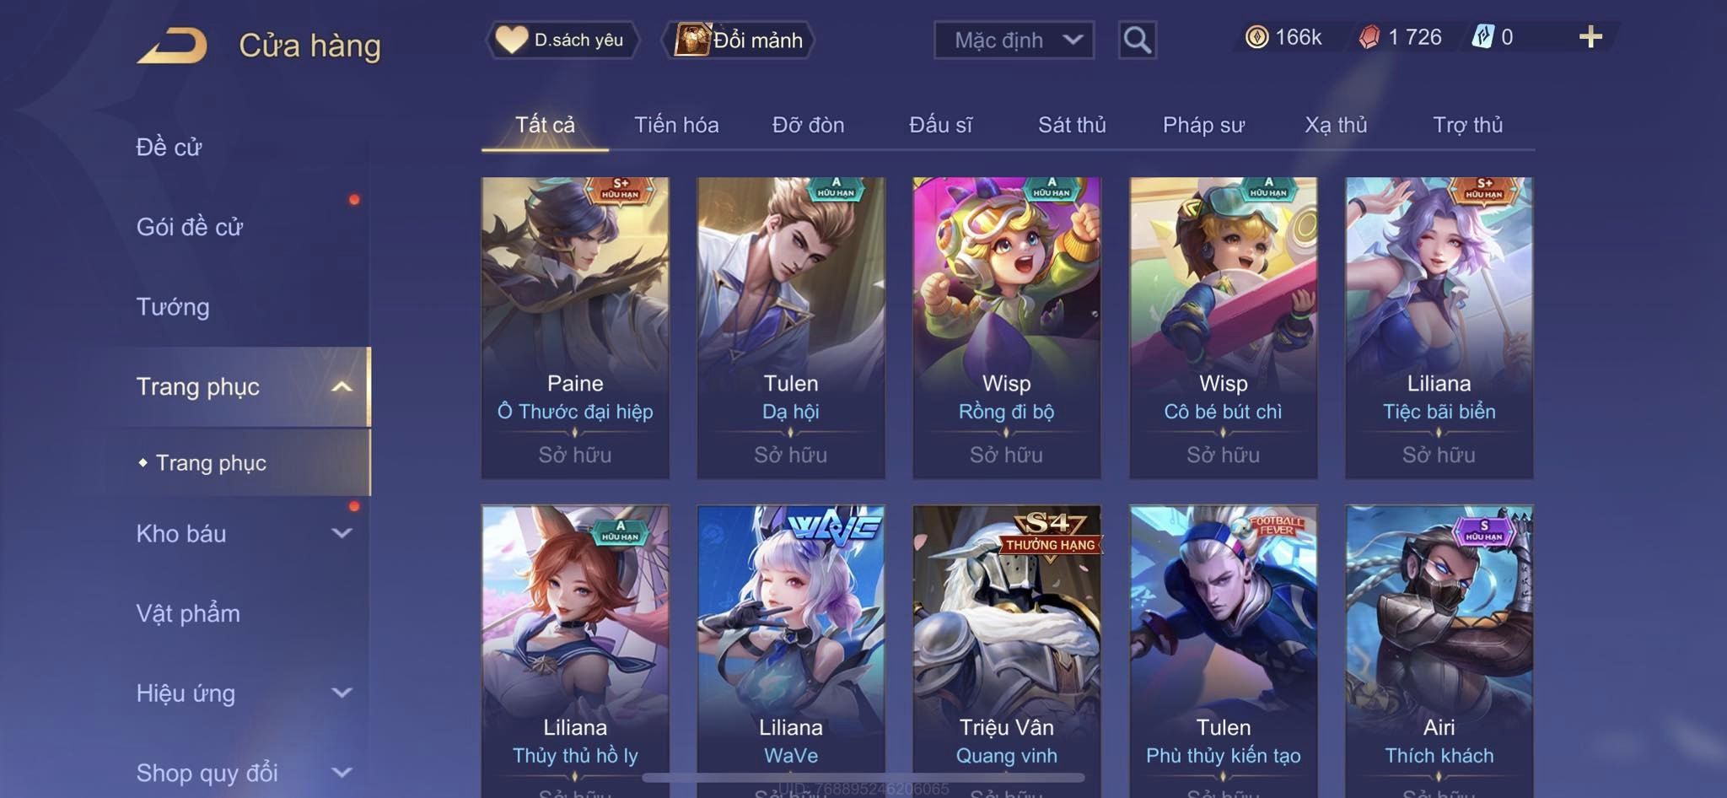Expand the Shop quy đổi section

click(x=342, y=773)
